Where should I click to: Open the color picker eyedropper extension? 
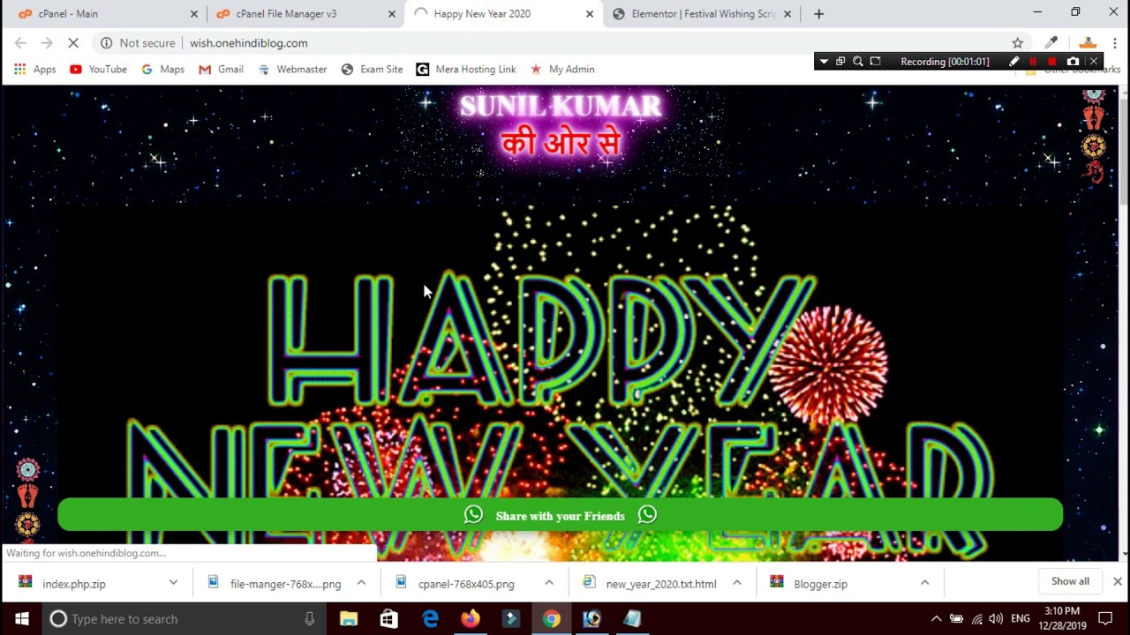(x=1051, y=42)
